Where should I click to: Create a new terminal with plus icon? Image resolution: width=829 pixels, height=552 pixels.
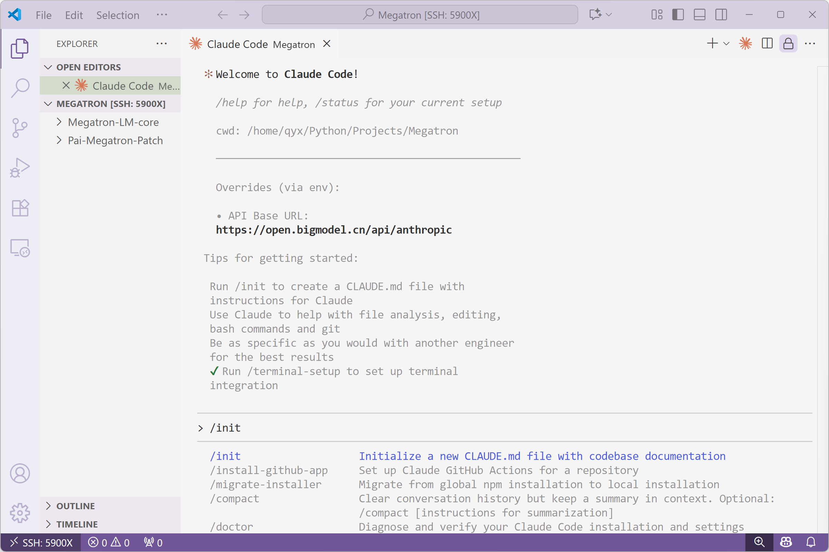[712, 44]
